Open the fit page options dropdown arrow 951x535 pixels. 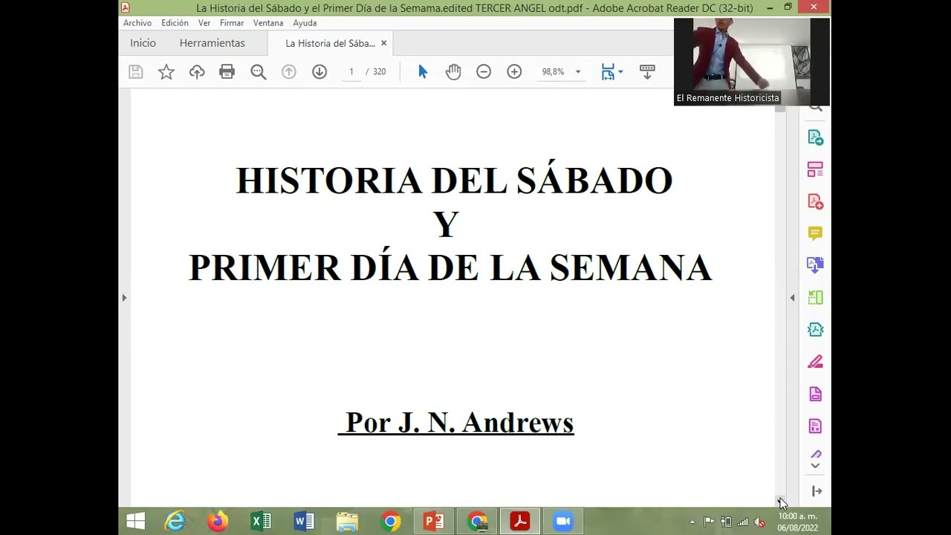pyautogui.click(x=620, y=72)
